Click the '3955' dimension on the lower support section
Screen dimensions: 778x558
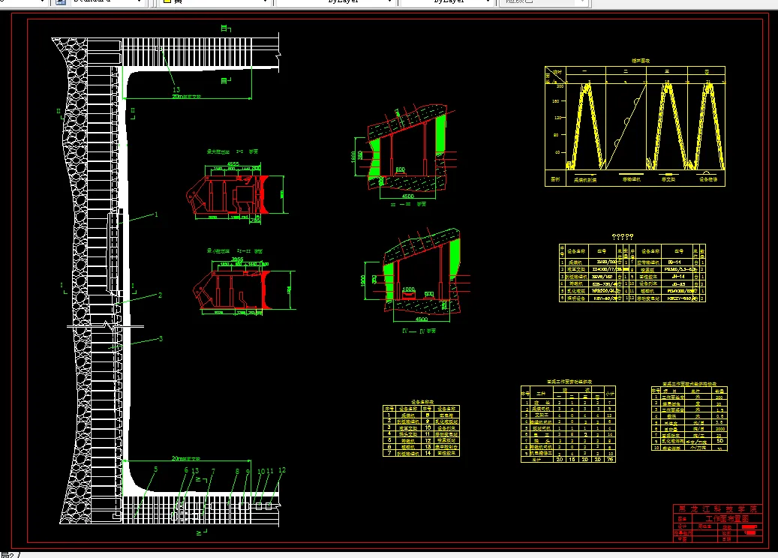238,259
